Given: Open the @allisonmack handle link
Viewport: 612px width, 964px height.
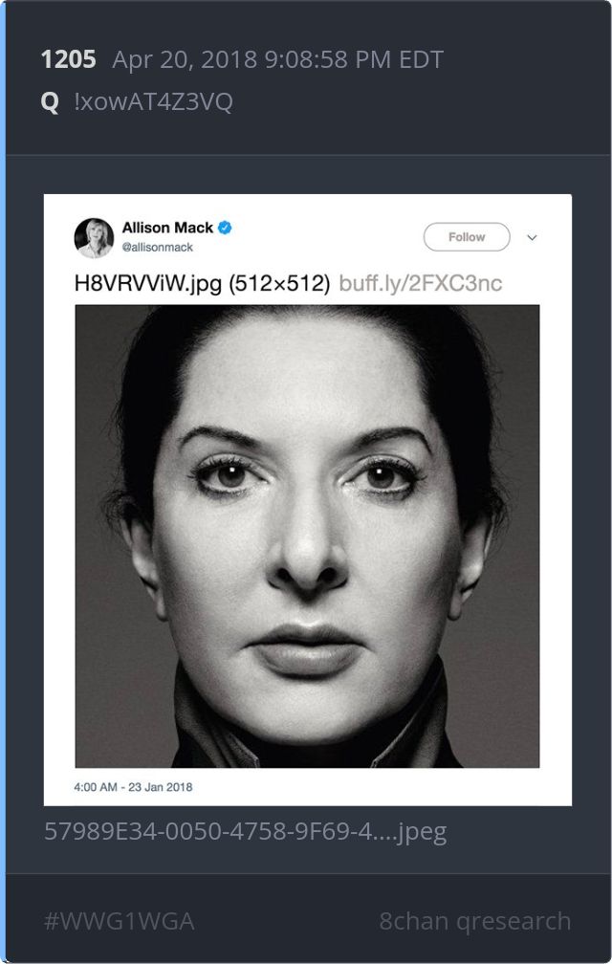Looking at the screenshot, I should 157,247.
